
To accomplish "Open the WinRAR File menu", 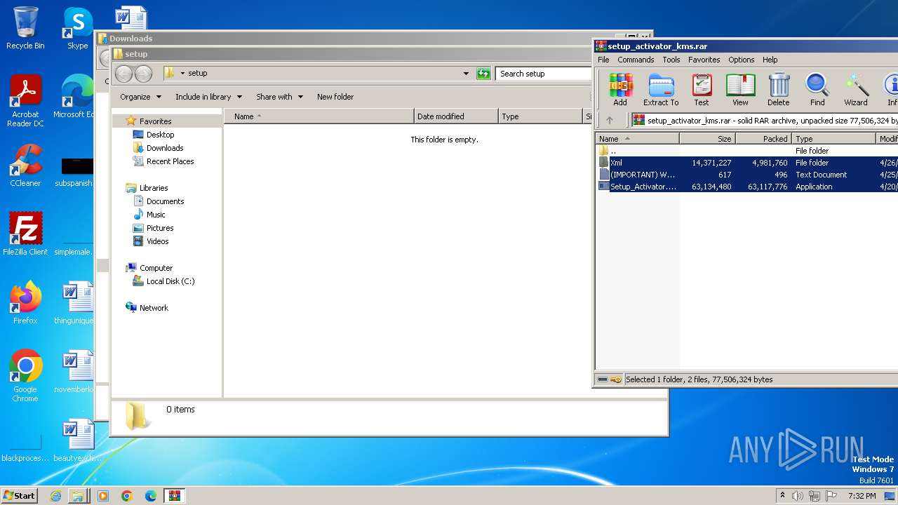I will [x=603, y=60].
